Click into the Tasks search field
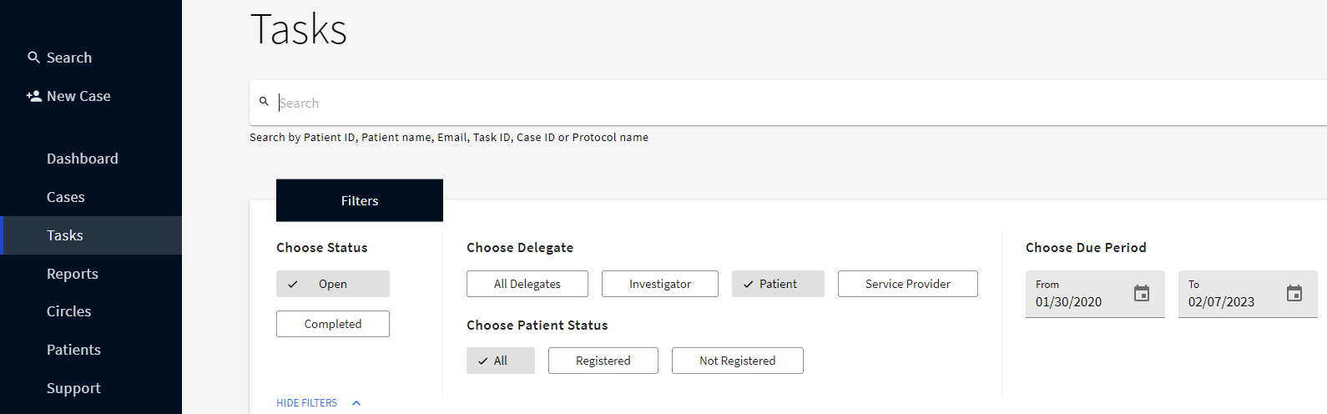This screenshot has height=414, width=1327. point(801,103)
